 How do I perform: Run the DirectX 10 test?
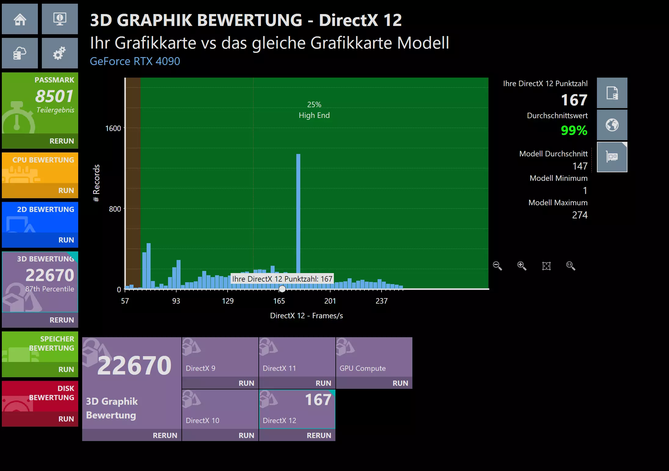click(x=220, y=435)
